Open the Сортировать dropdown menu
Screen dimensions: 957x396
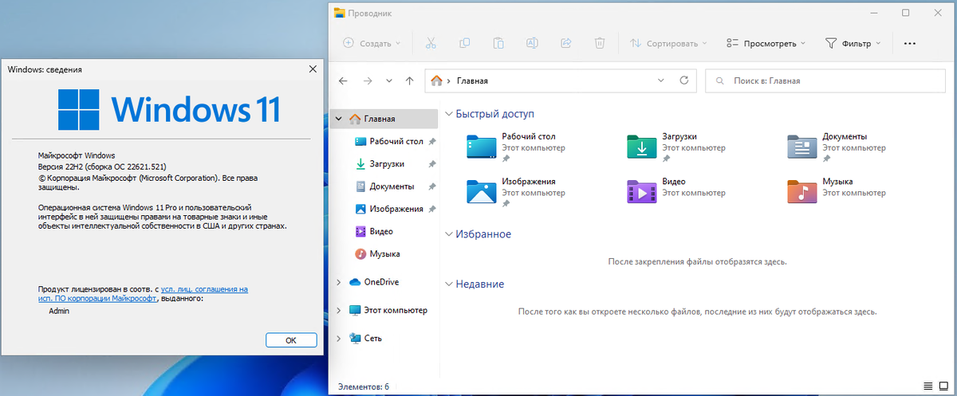point(668,43)
